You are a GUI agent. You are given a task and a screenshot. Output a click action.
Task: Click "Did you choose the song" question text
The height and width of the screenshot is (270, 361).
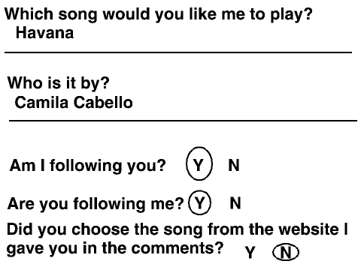[177, 239]
